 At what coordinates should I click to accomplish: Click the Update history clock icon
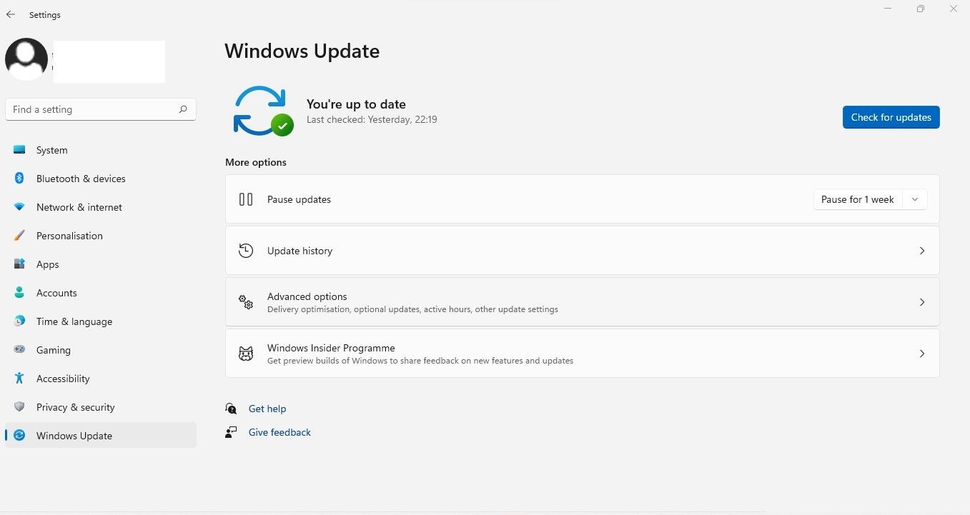point(246,251)
